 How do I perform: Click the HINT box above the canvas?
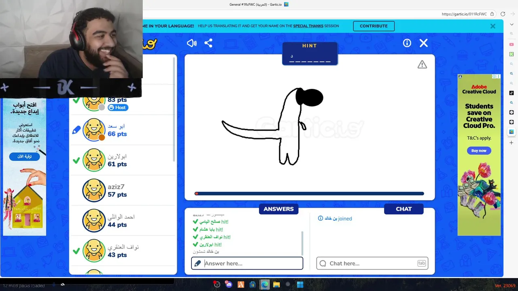pos(310,53)
